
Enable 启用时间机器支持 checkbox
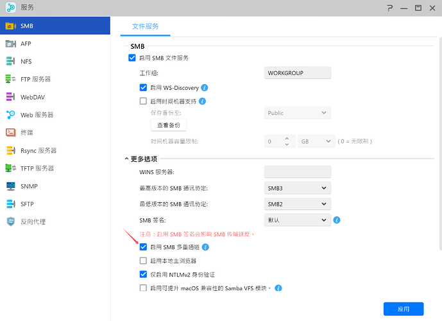[x=144, y=101]
